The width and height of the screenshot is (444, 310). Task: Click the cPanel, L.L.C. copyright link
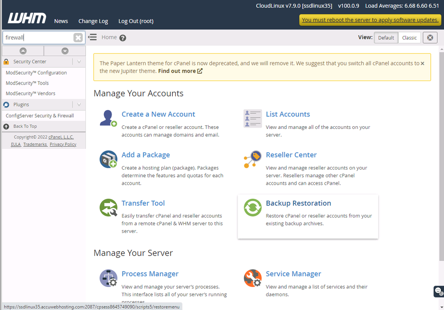click(61, 137)
